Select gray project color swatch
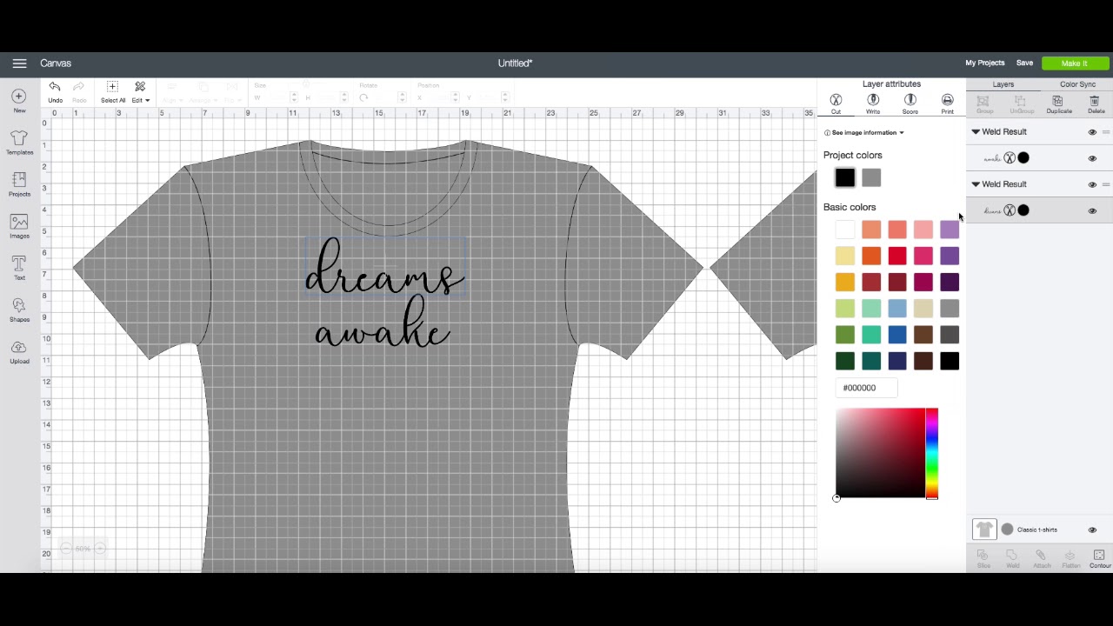The height and width of the screenshot is (626, 1113). point(871,177)
